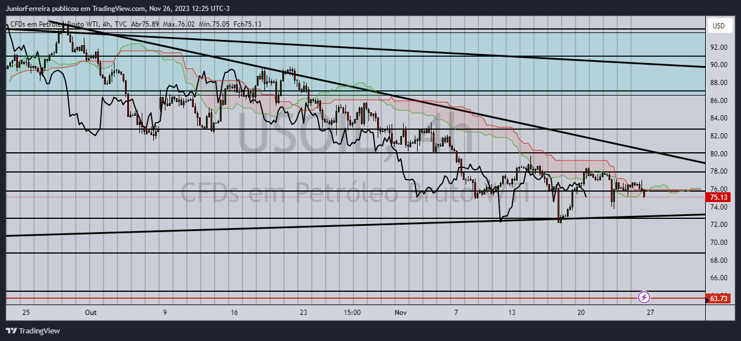Click the '13' date on time axis
The height and width of the screenshot is (341, 741).
512,312
